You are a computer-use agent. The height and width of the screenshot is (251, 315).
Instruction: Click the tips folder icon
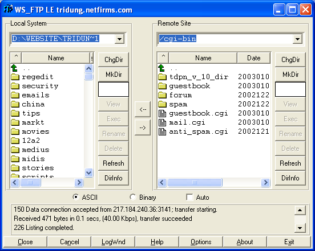(x=15, y=113)
